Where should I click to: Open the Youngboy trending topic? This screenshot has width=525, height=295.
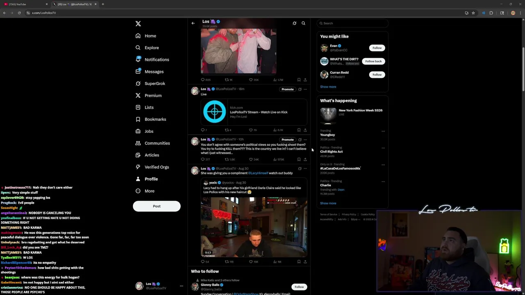328,135
